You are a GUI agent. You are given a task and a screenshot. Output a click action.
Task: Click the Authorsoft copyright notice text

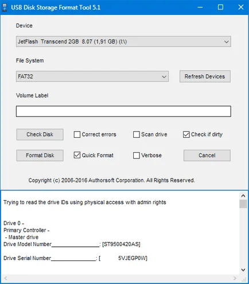tap(111, 180)
